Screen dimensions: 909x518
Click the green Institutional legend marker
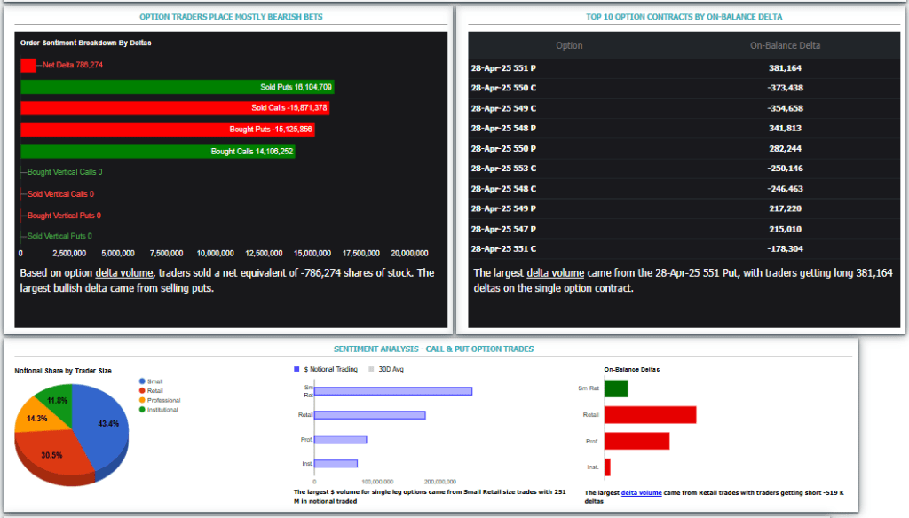point(142,410)
